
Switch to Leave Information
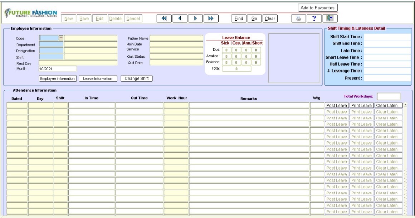pos(98,78)
